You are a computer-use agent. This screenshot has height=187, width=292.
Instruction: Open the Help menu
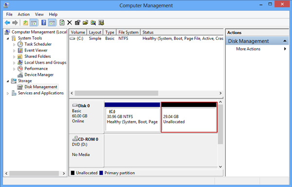[53, 14]
